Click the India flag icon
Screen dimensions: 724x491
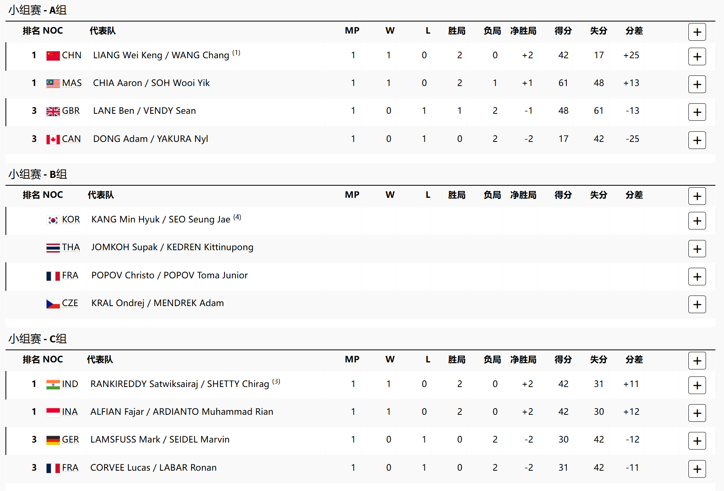[x=53, y=385]
